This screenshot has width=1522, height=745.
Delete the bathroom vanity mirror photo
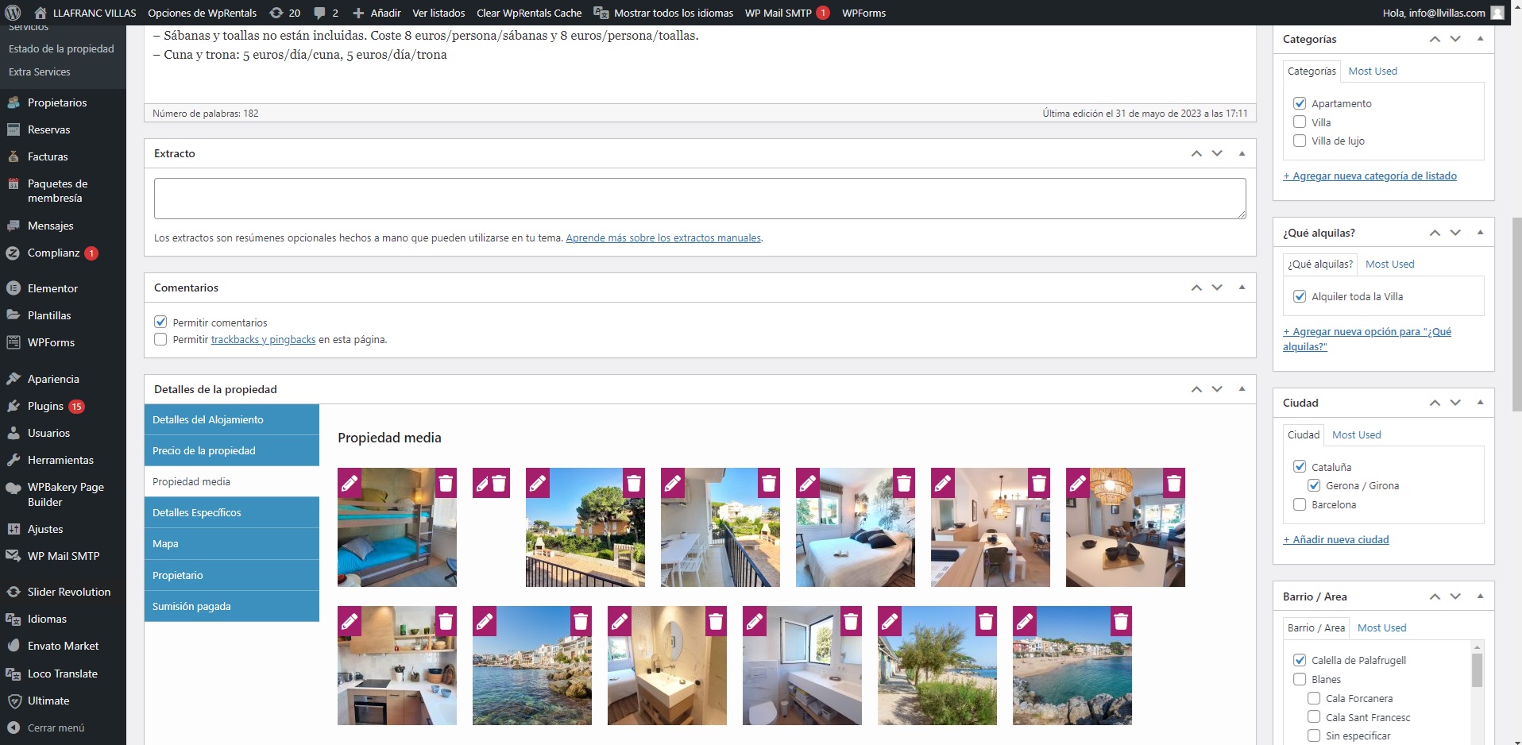(x=716, y=621)
